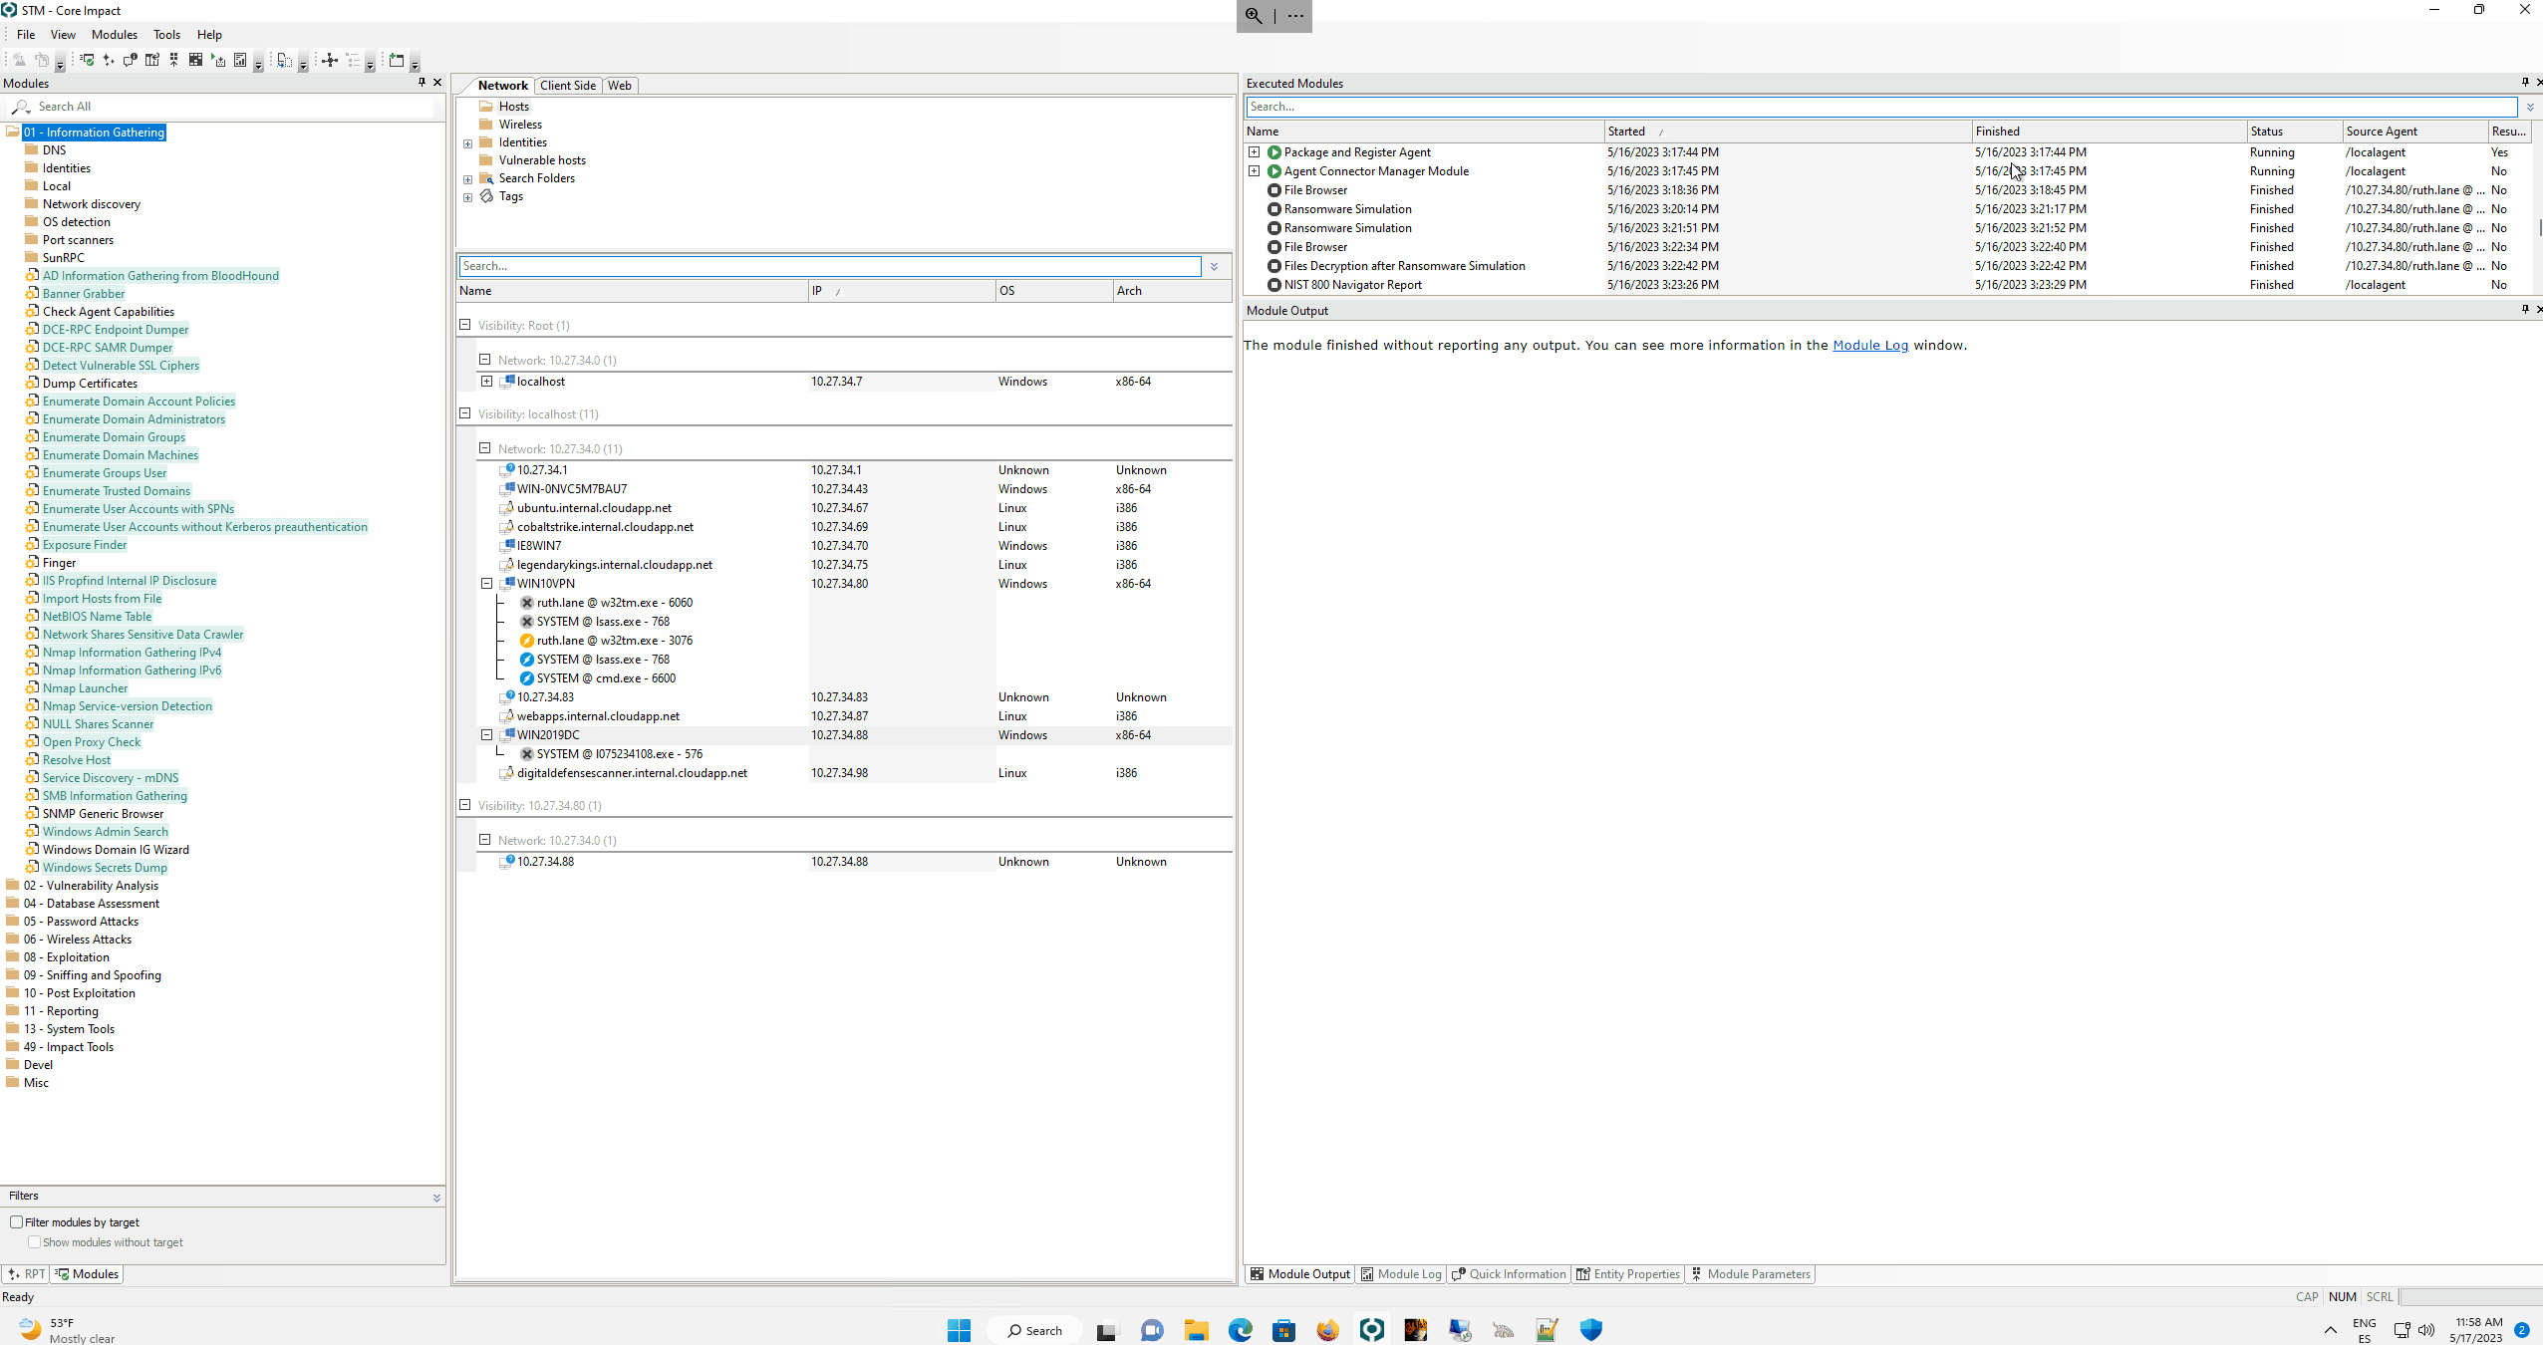Open Nmap Launcher module
Screen dimensions: 2543x1345
coord(85,688)
